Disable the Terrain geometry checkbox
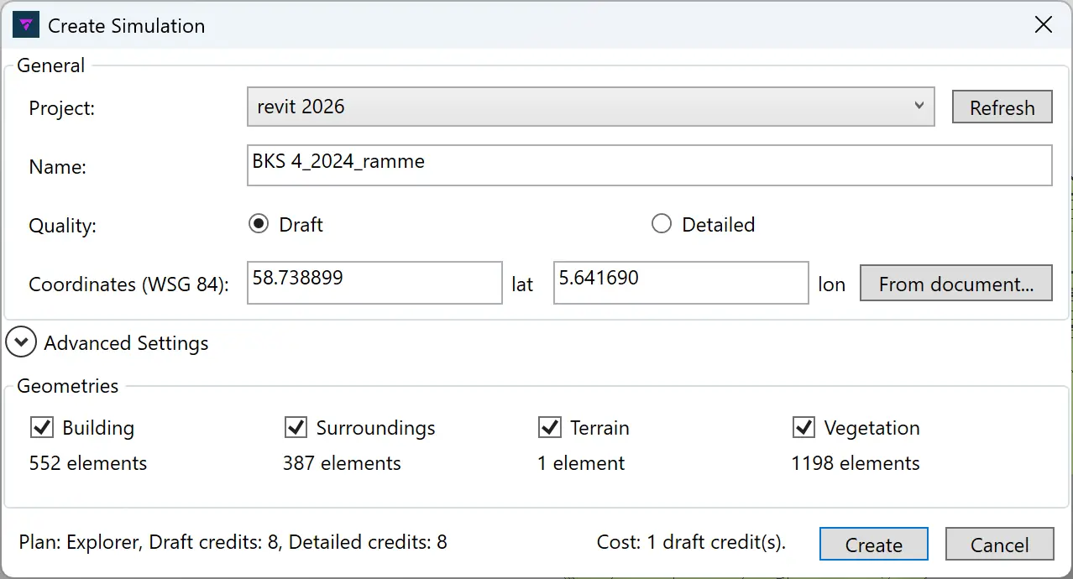Viewport: 1073px width, 579px height. click(550, 428)
